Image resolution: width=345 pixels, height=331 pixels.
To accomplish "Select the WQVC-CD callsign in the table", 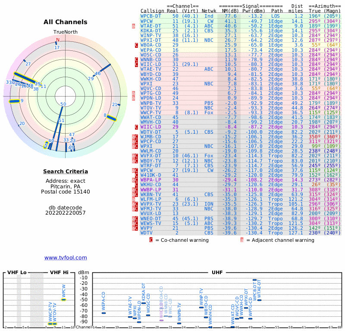I will [151, 88].
